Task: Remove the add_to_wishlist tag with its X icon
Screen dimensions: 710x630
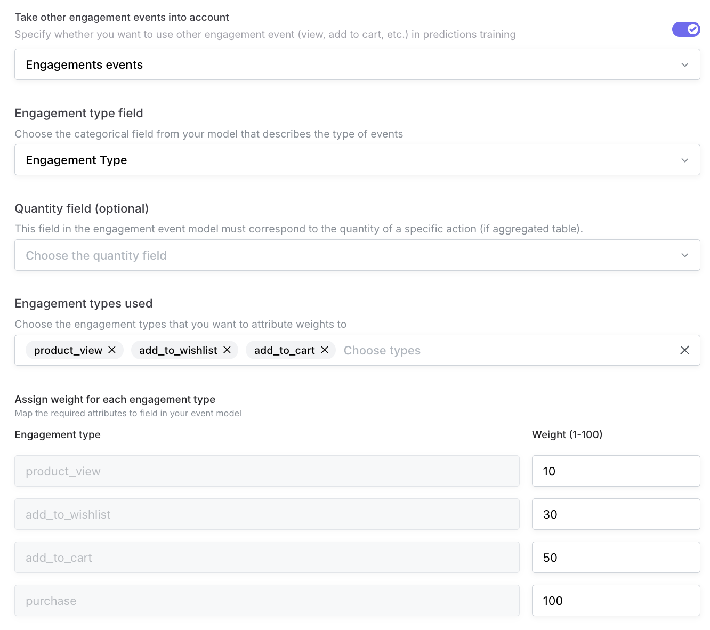Action: coord(228,350)
